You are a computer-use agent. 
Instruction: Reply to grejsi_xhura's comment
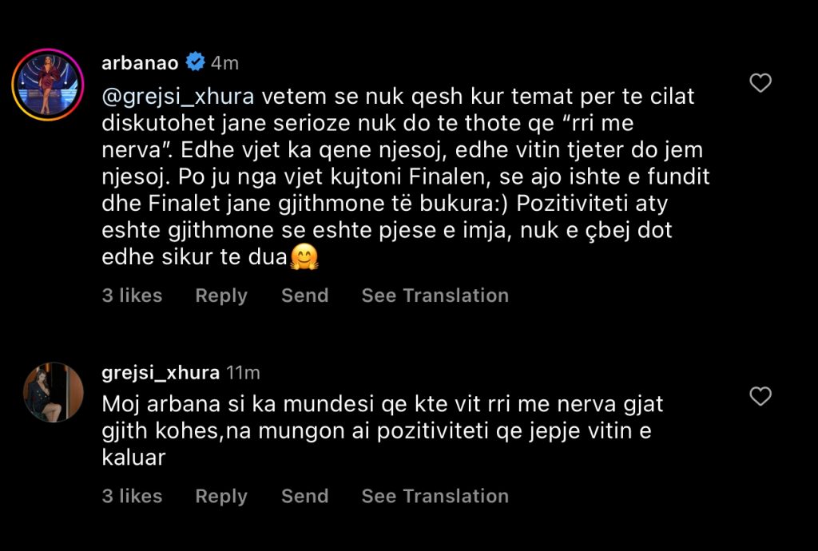tap(221, 496)
